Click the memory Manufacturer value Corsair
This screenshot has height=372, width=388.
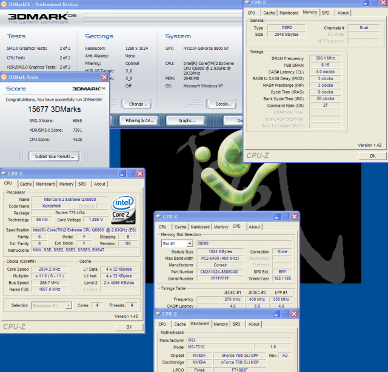(x=220, y=265)
